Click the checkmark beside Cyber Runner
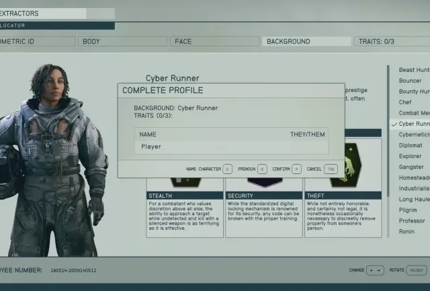This screenshot has height=291, width=430. pyautogui.click(x=393, y=124)
